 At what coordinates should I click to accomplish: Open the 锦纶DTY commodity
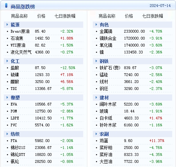point(18,155)
